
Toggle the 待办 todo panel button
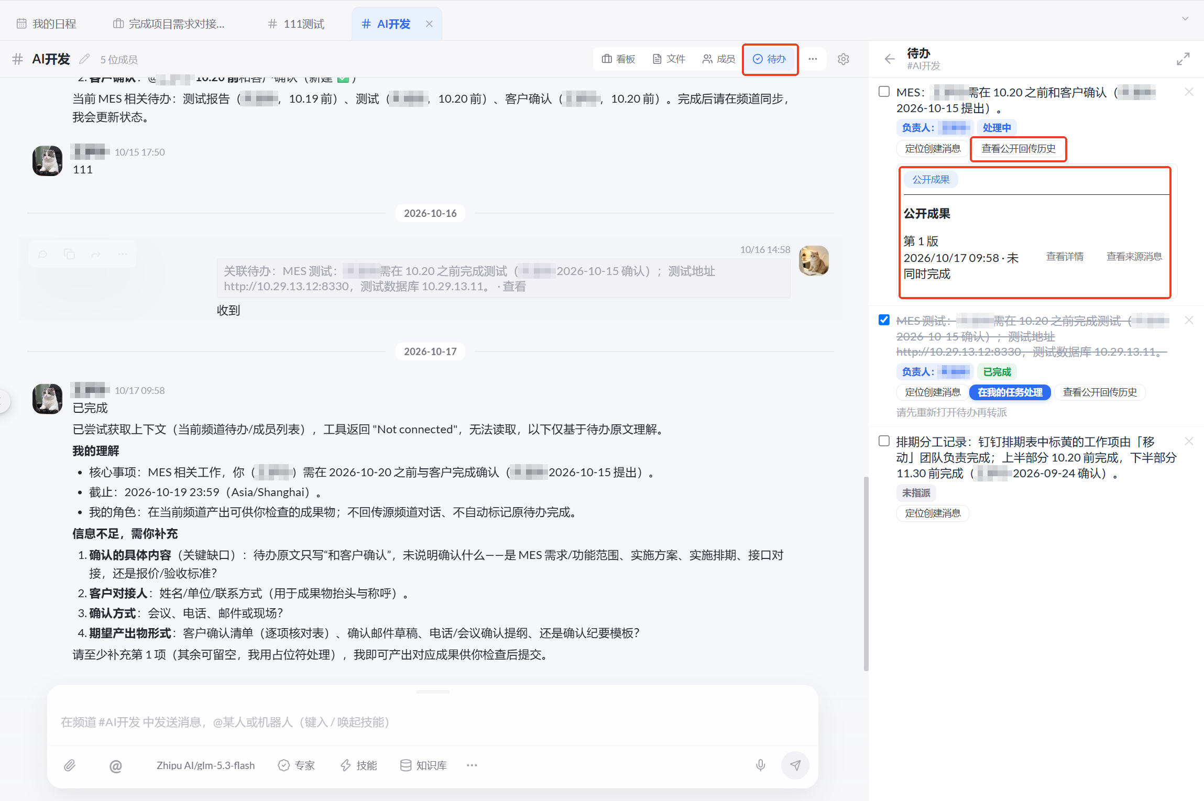point(770,59)
